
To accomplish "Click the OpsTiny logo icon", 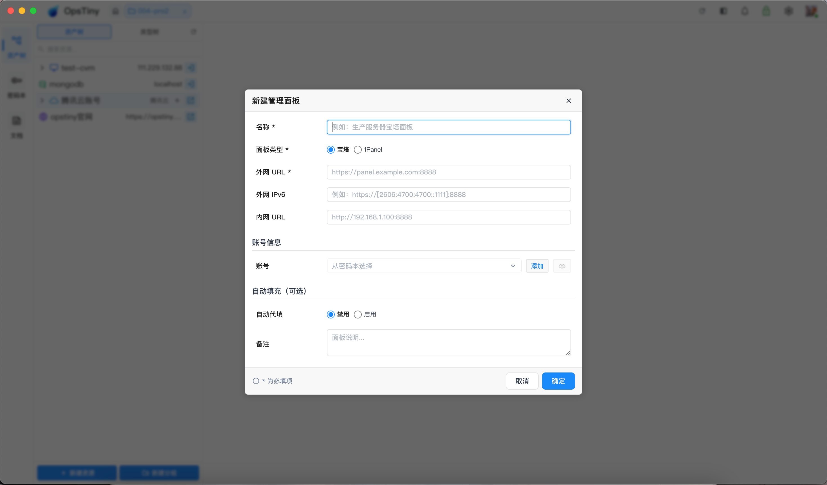I will [53, 12].
